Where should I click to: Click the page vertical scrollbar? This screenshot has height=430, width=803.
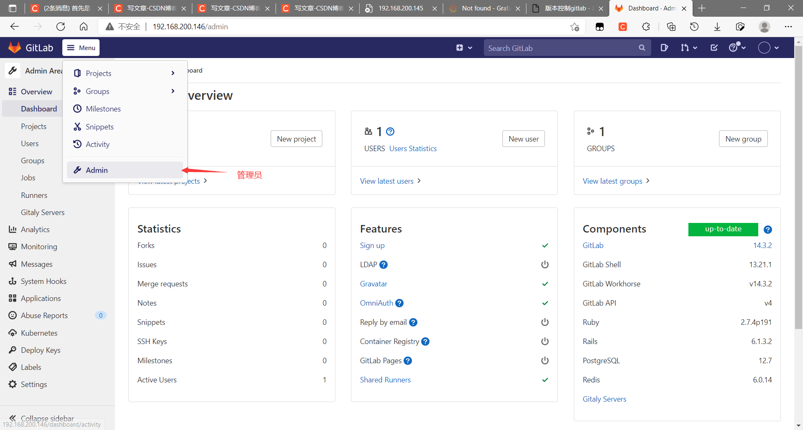click(x=798, y=188)
